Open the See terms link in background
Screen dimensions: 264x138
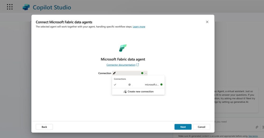pyautogui.click(x=253, y=136)
